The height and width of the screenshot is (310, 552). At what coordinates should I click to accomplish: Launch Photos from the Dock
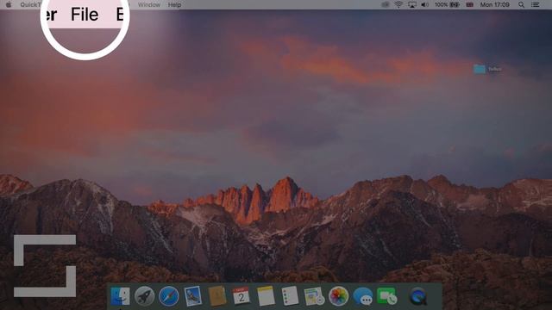click(x=338, y=296)
